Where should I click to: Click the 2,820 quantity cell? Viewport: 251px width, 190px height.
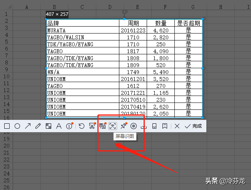pyautogui.click(x=161, y=37)
